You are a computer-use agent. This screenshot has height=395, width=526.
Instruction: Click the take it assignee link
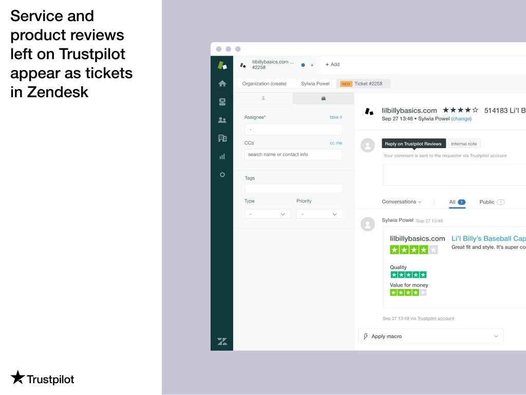coord(335,117)
